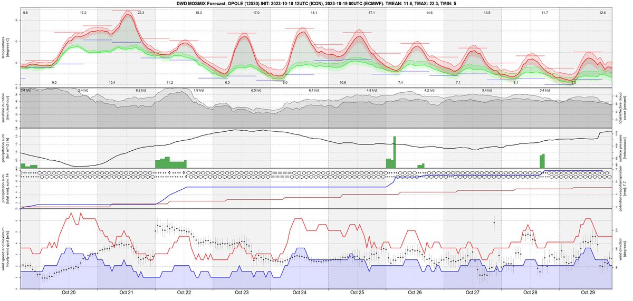The image size is (633, 301).
Task: Click the 13.5 maximum temperature value
Action: (487, 12)
